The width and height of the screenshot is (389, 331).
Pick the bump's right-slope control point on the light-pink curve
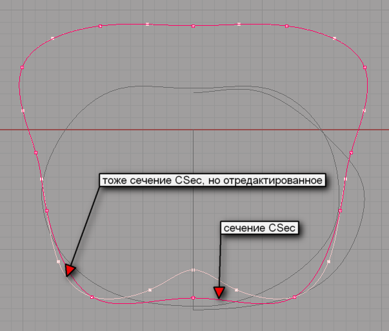click(x=236, y=290)
